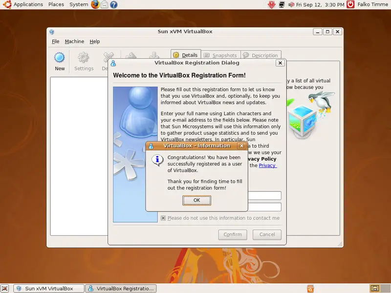Open the System menu in top panel
Image resolution: width=391 pixels, height=293 pixels.
click(x=79, y=4)
